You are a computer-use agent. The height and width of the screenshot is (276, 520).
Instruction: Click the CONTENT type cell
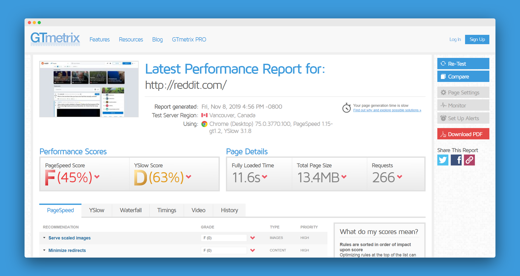pyautogui.click(x=278, y=250)
